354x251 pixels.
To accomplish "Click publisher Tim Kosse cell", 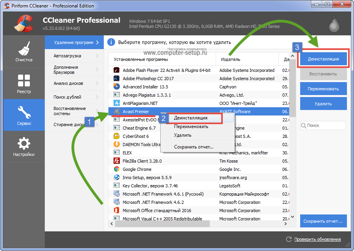I will [x=229, y=161].
